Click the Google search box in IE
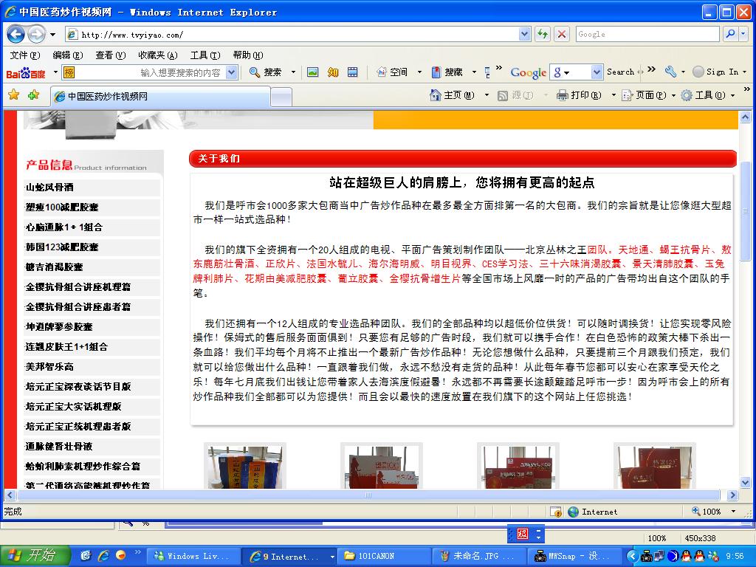 click(x=647, y=34)
